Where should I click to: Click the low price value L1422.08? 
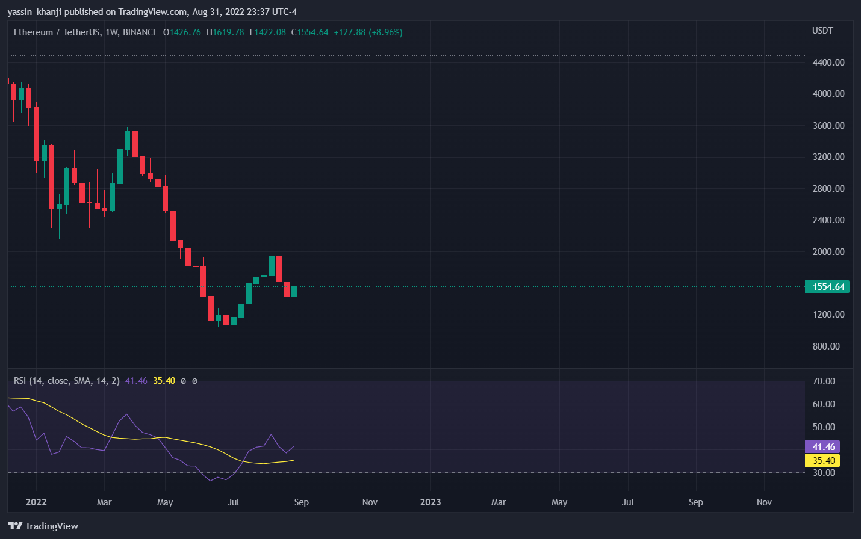268,32
